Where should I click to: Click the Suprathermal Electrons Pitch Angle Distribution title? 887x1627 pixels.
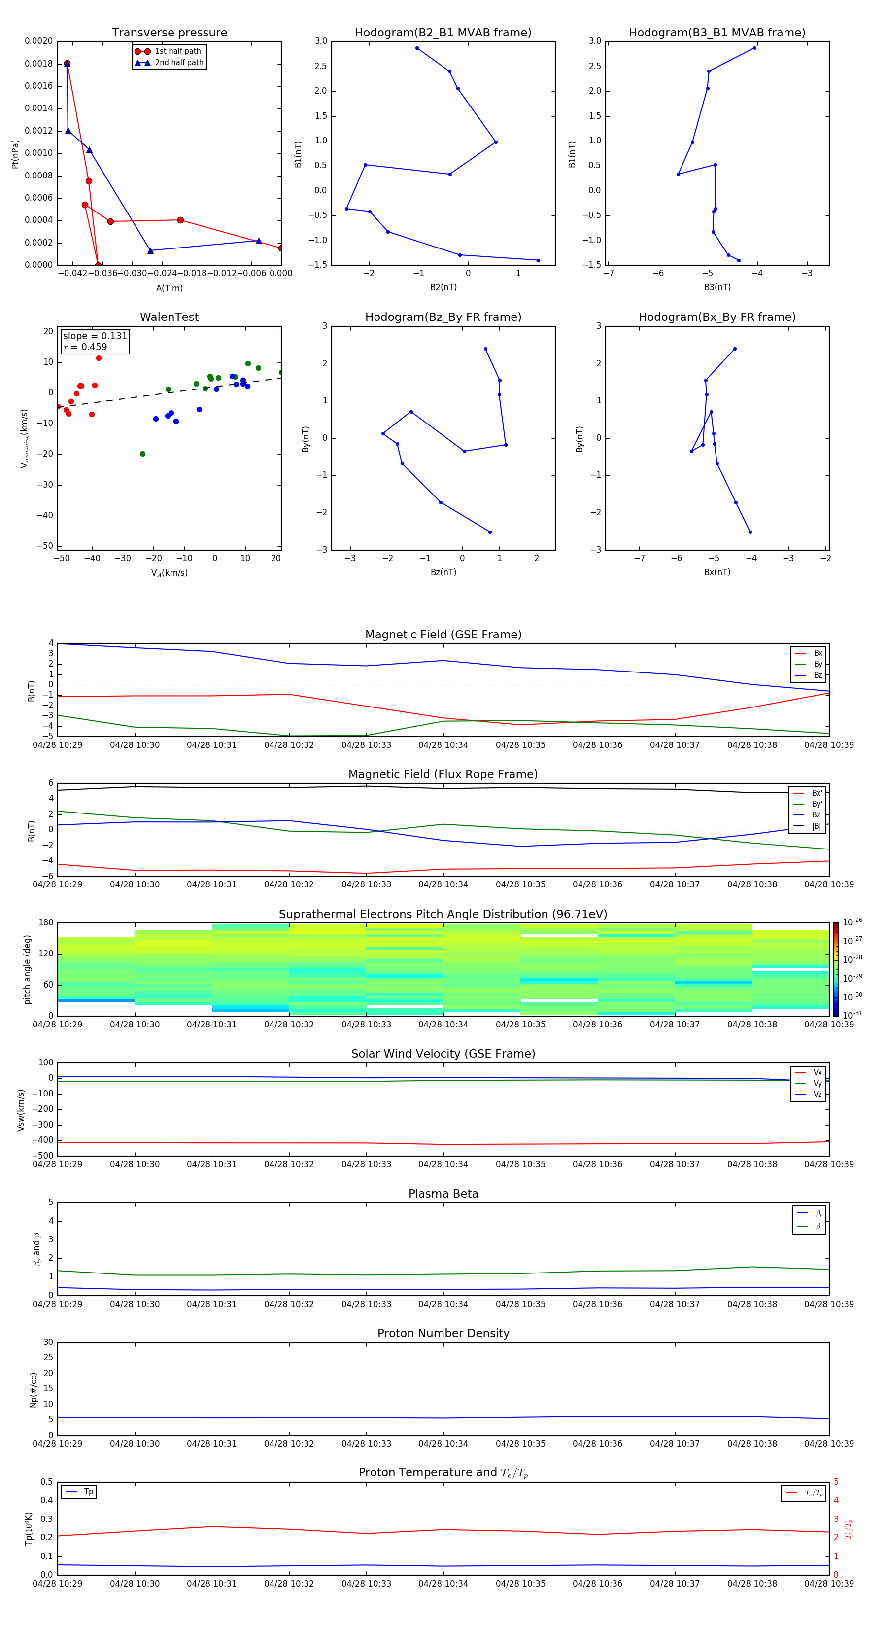(443, 915)
